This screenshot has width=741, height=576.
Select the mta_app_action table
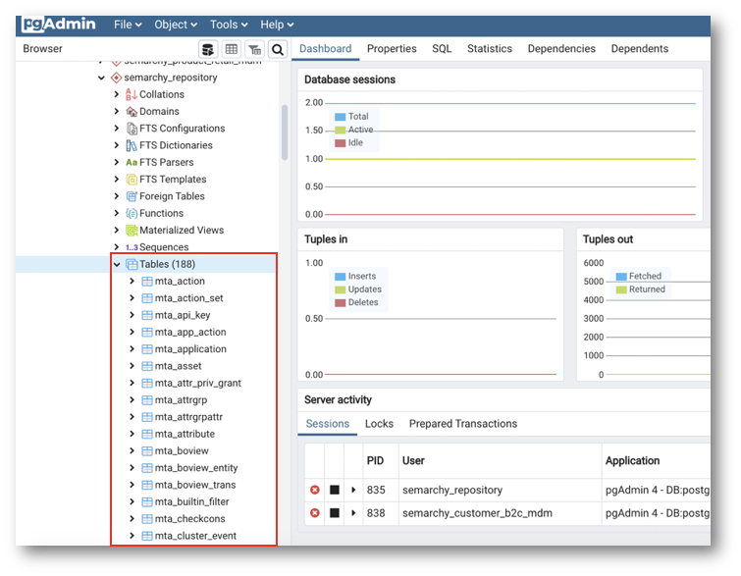click(x=190, y=333)
